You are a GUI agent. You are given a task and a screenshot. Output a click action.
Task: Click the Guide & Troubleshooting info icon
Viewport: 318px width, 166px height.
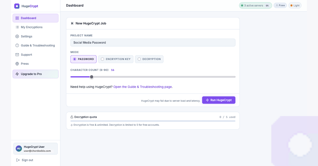(17, 46)
